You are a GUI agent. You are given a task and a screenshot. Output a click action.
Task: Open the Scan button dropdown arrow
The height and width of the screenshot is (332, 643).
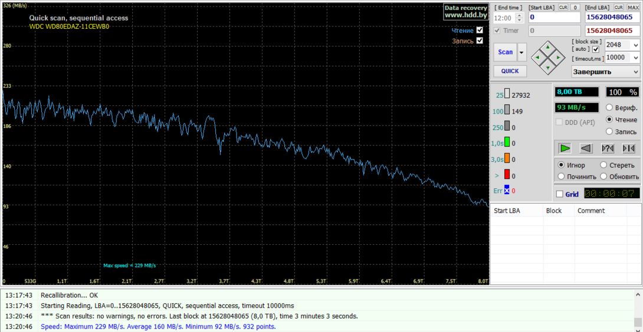point(521,52)
